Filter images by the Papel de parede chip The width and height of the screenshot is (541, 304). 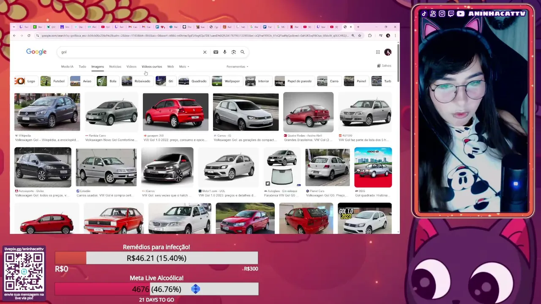click(294, 81)
